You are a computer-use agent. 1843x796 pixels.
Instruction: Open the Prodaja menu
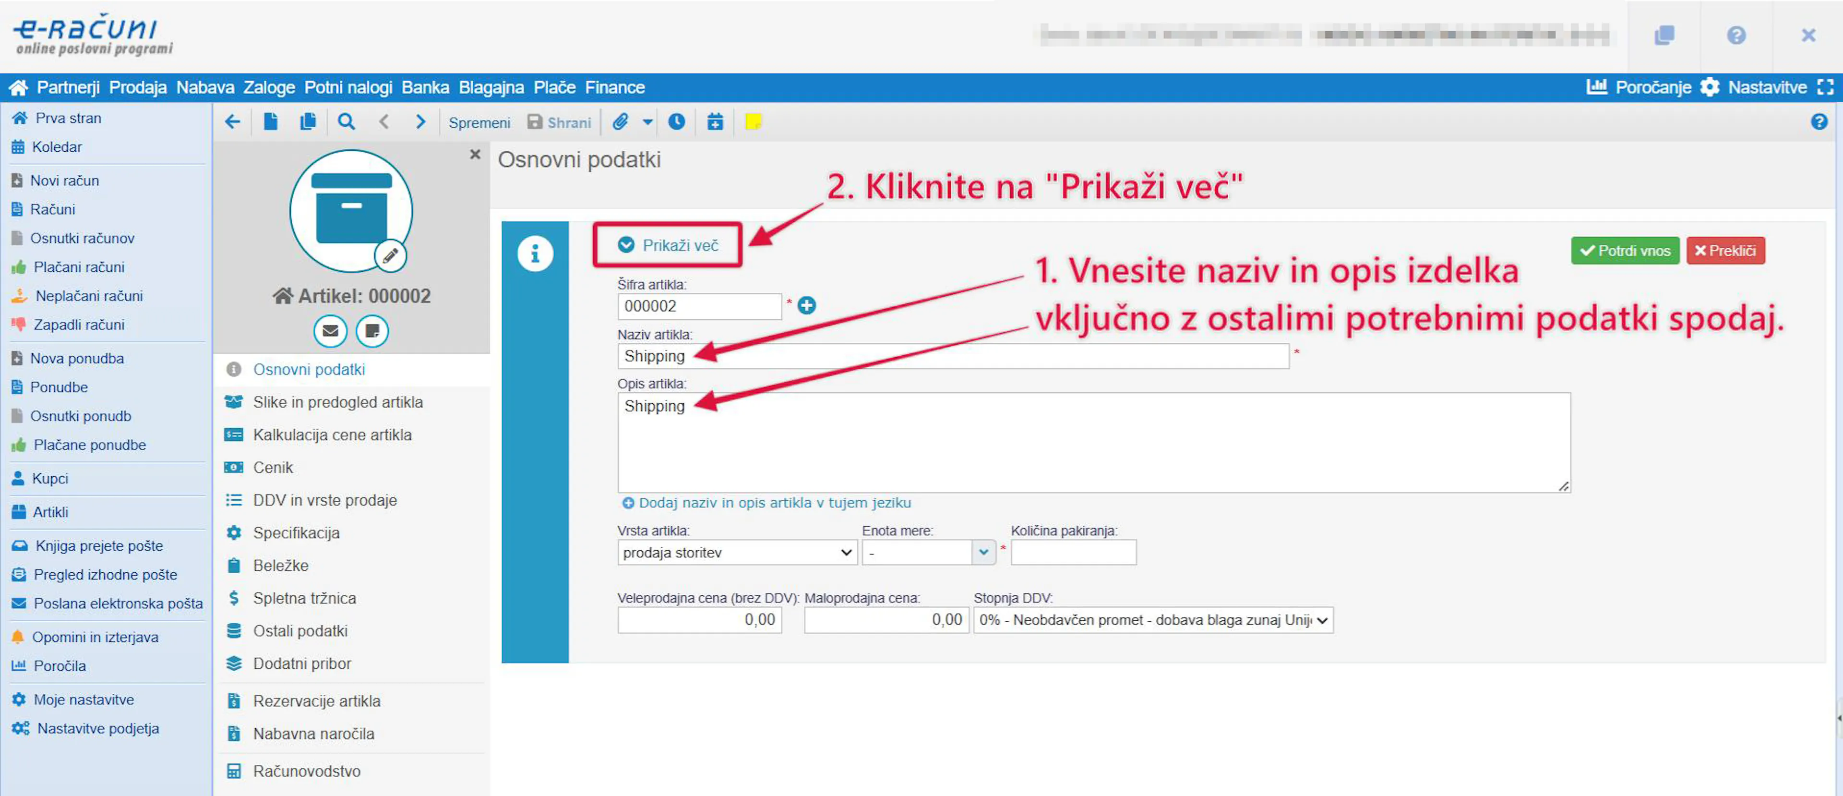pyautogui.click(x=137, y=86)
